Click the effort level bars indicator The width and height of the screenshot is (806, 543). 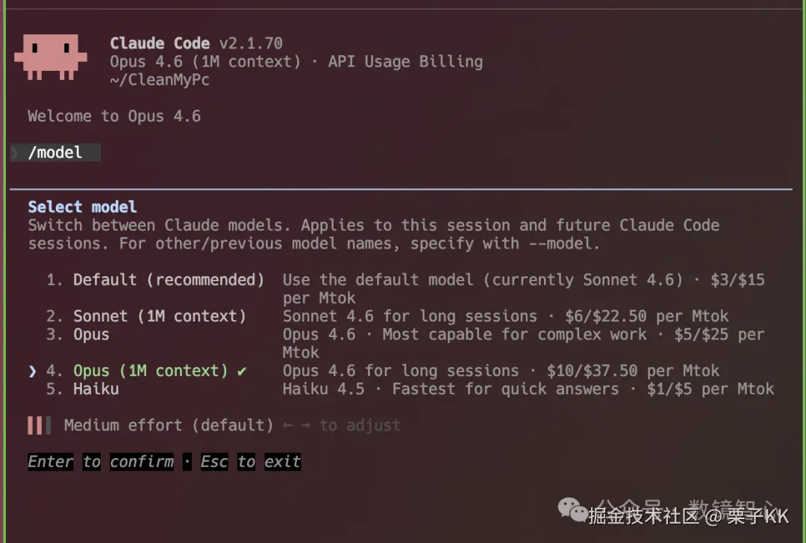click(x=38, y=425)
